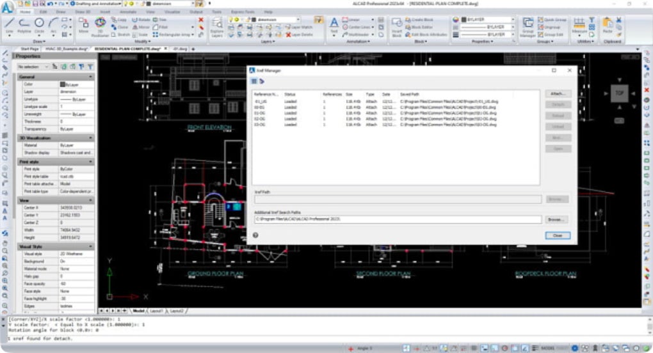Choose the Rotate tool
653x353 pixels.
point(141,20)
